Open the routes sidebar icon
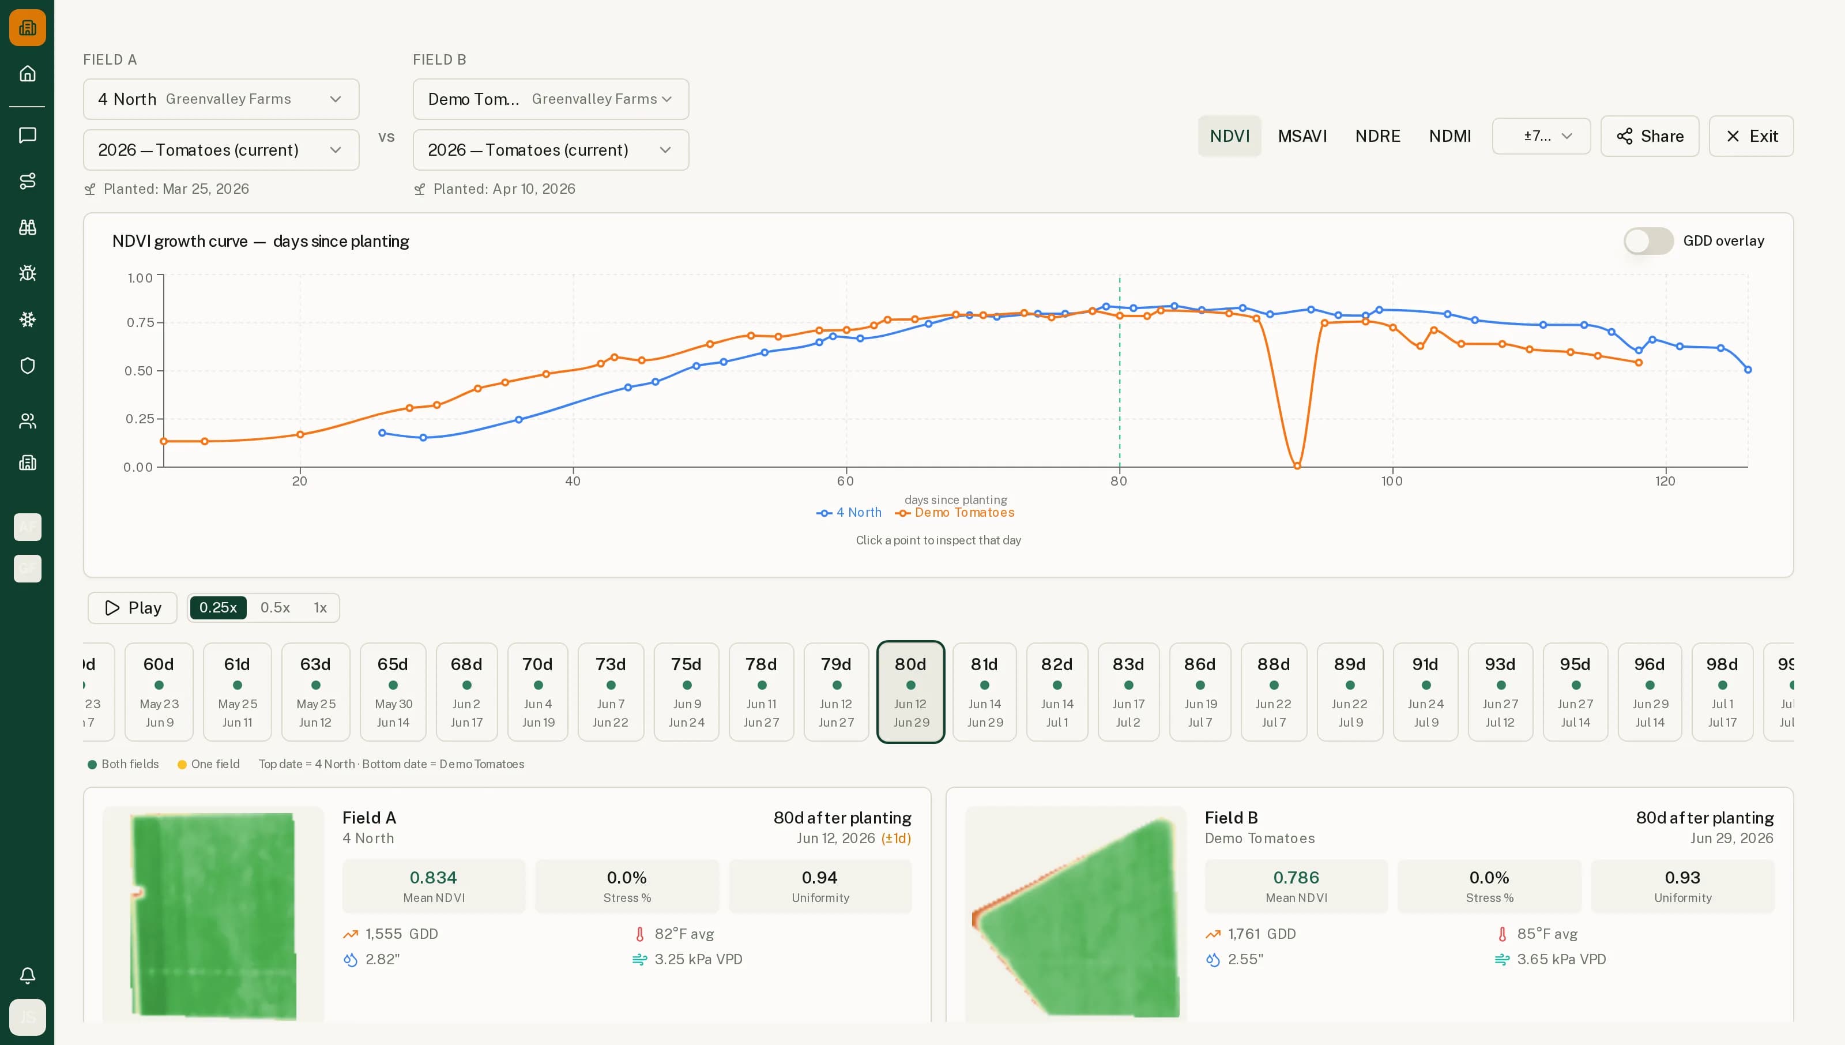The width and height of the screenshot is (1845, 1045). (x=27, y=181)
